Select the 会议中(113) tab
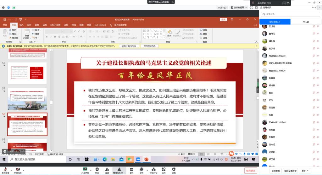 (275, 22)
